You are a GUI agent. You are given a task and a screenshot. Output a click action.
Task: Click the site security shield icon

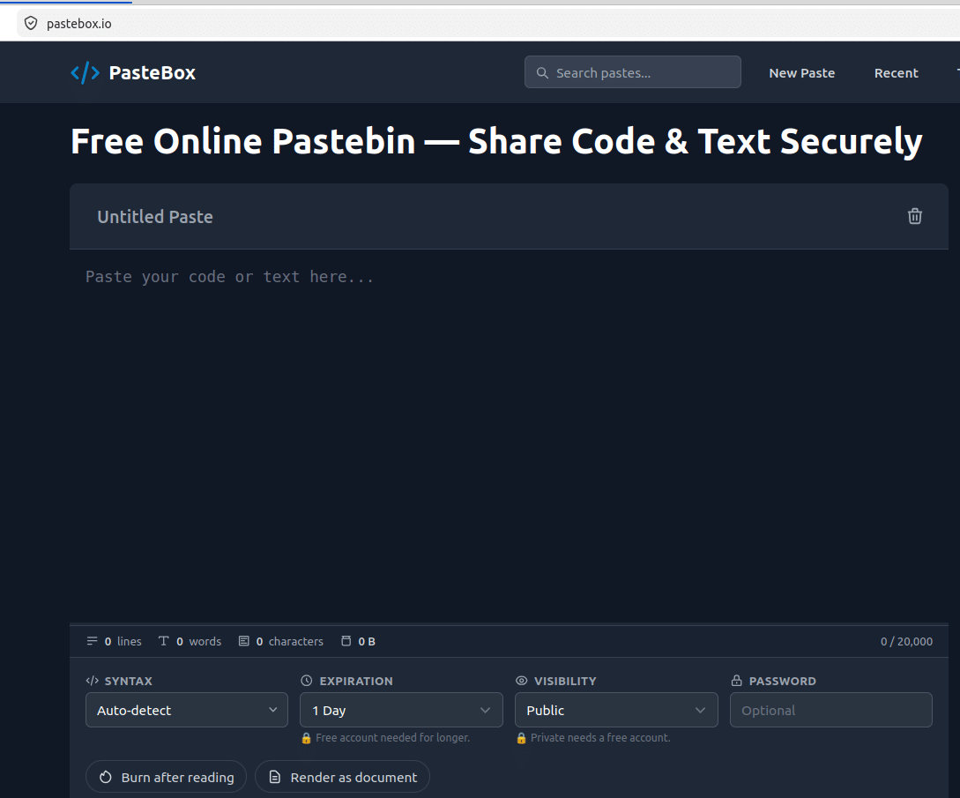pyautogui.click(x=31, y=23)
